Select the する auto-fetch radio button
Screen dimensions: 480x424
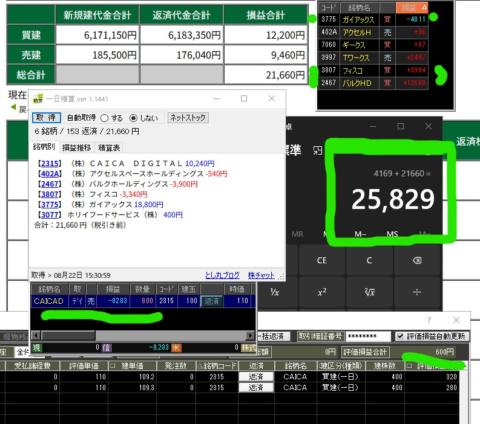click(104, 118)
